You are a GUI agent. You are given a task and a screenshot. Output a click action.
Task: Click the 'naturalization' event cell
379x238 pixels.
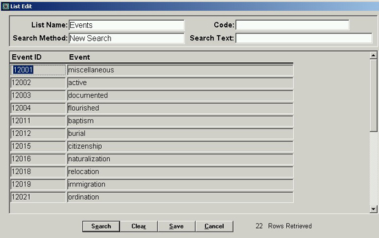(180, 159)
